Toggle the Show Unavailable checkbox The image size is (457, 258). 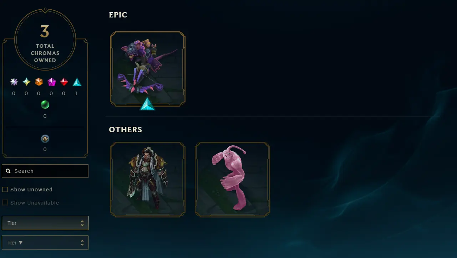click(x=5, y=203)
